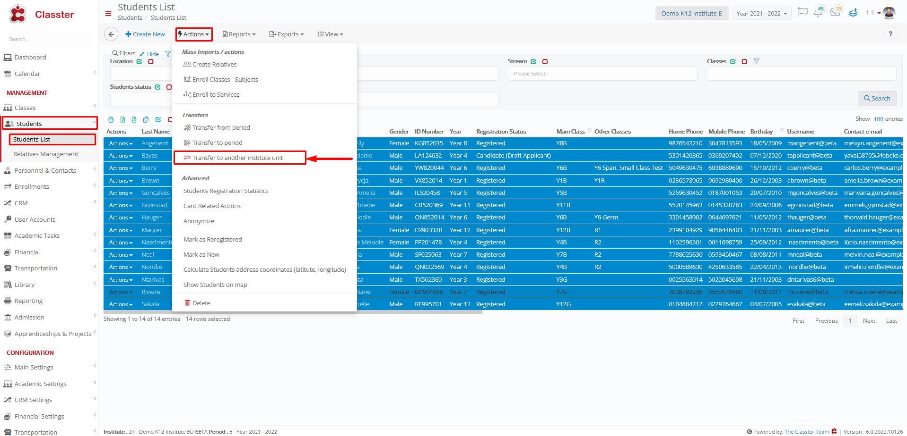This screenshot has height=436, width=907.
Task: Open Relatives Management sidebar link
Action: [46, 154]
